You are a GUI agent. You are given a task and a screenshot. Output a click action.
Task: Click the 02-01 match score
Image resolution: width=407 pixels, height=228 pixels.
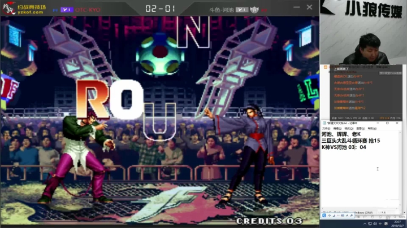(x=160, y=8)
